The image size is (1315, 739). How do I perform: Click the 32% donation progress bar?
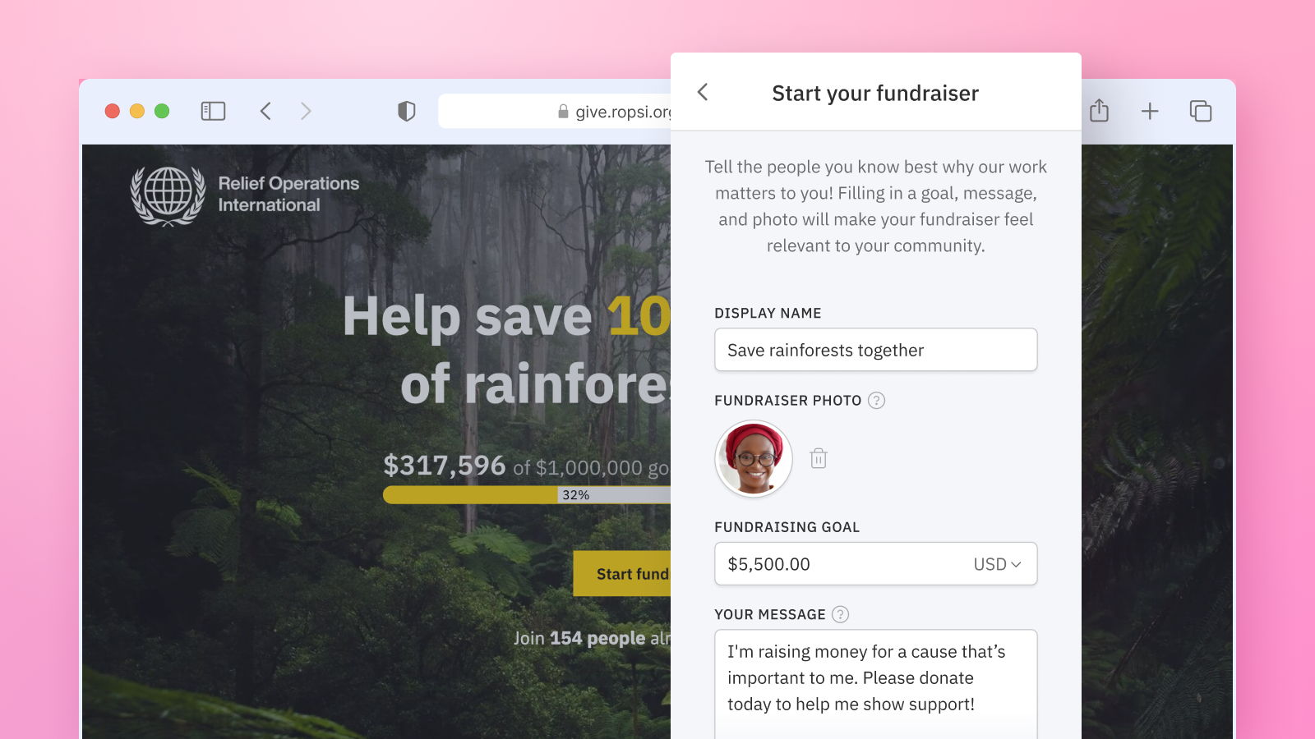tap(526, 495)
